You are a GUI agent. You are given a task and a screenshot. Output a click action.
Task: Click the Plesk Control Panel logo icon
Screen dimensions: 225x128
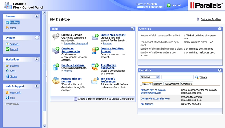pos(8,5)
